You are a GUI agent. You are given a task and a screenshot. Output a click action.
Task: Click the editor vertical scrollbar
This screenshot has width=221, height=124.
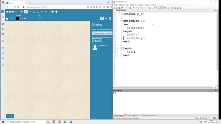[x=218, y=42]
